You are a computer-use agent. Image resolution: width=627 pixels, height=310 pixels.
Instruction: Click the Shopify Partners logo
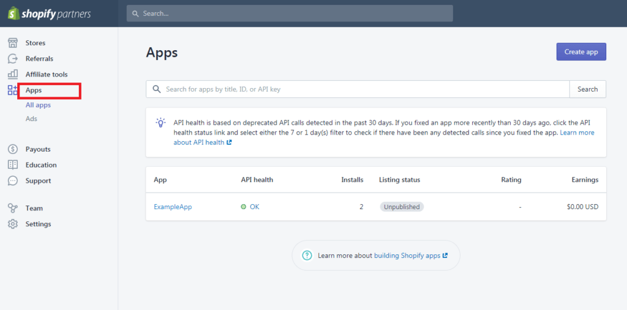(x=49, y=13)
